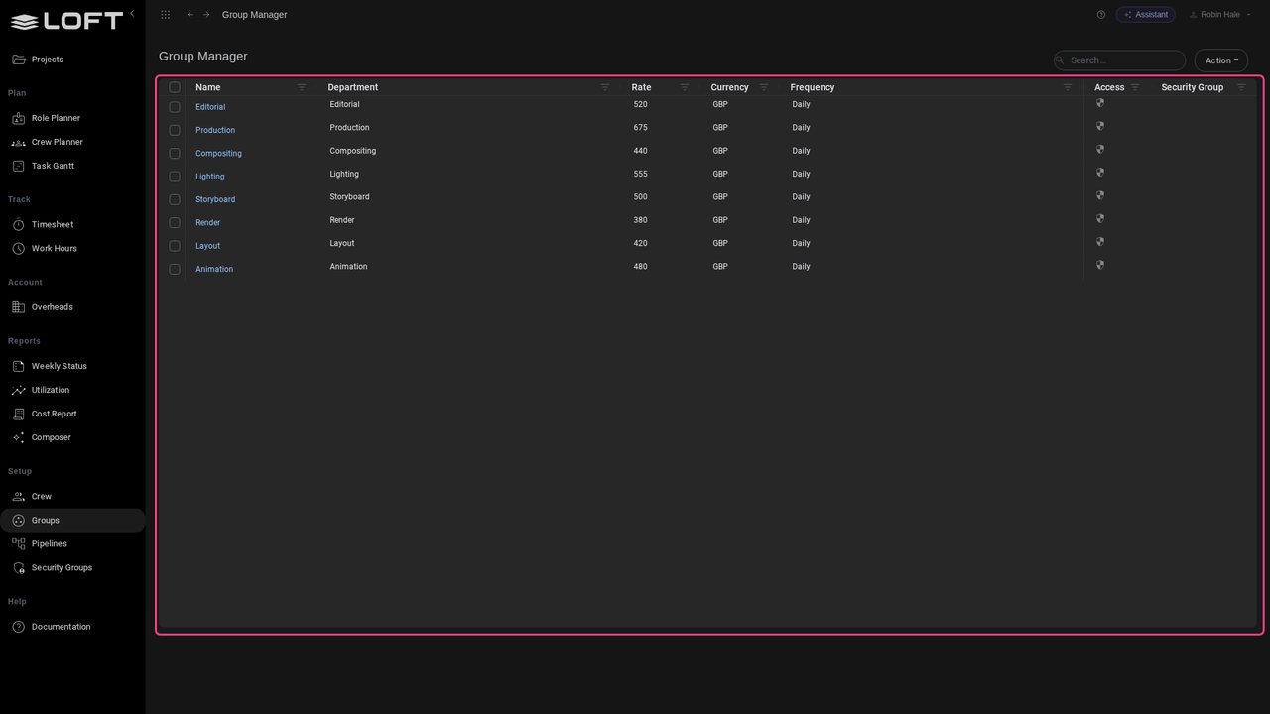Image resolution: width=1270 pixels, height=714 pixels.
Task: Check the Storyboard row checkbox
Action: pos(175,199)
